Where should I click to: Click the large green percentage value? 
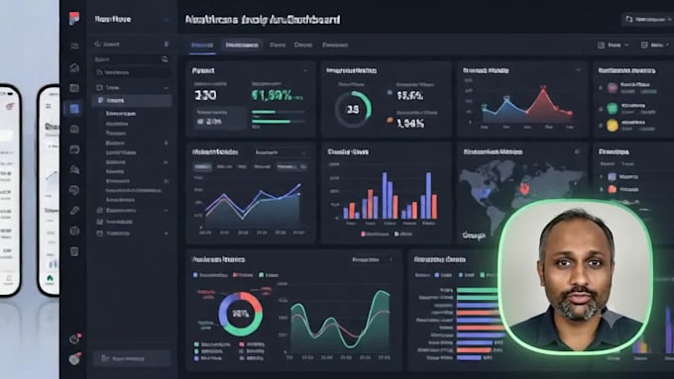273,95
